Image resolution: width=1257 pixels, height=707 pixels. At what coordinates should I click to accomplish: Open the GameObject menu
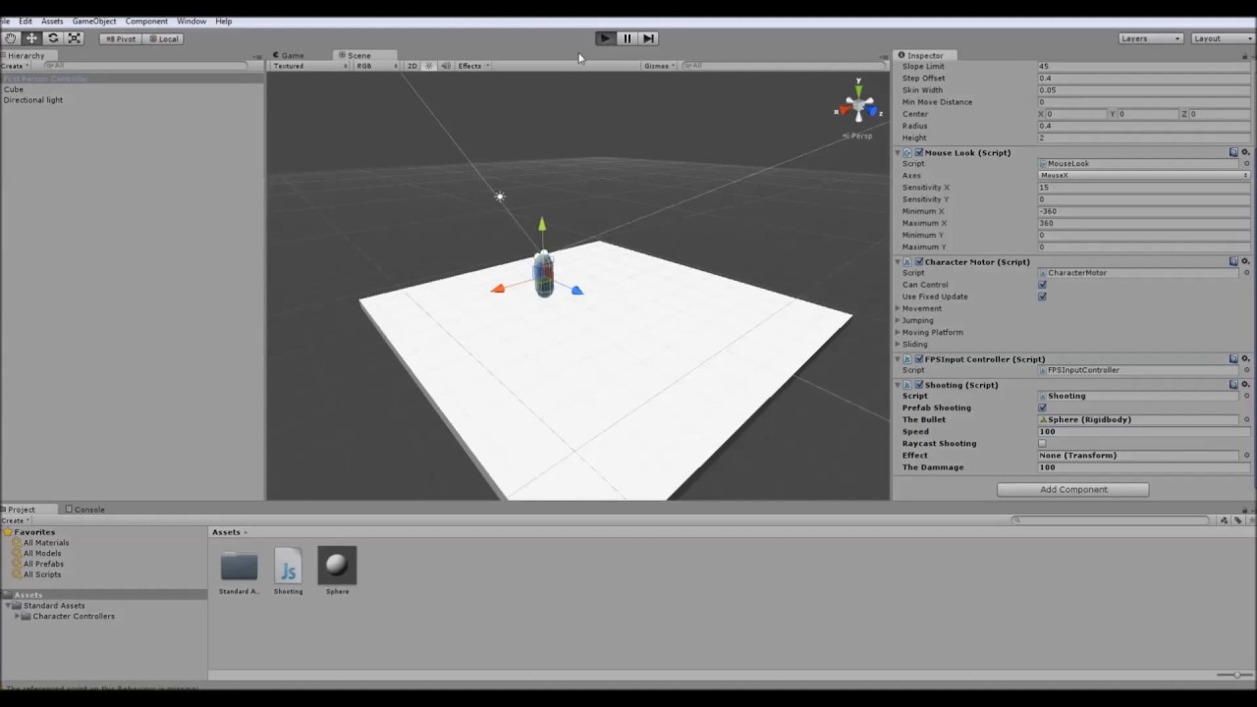coord(94,21)
